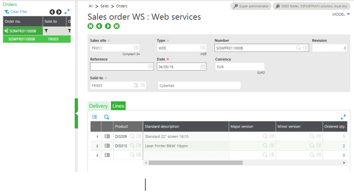Open line 2 actions icon
The width and height of the screenshot is (354, 195).
coord(107,146)
